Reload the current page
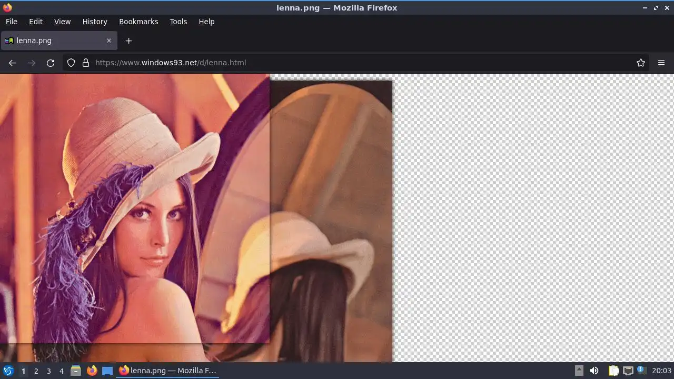Image resolution: width=674 pixels, height=379 pixels. [51, 63]
